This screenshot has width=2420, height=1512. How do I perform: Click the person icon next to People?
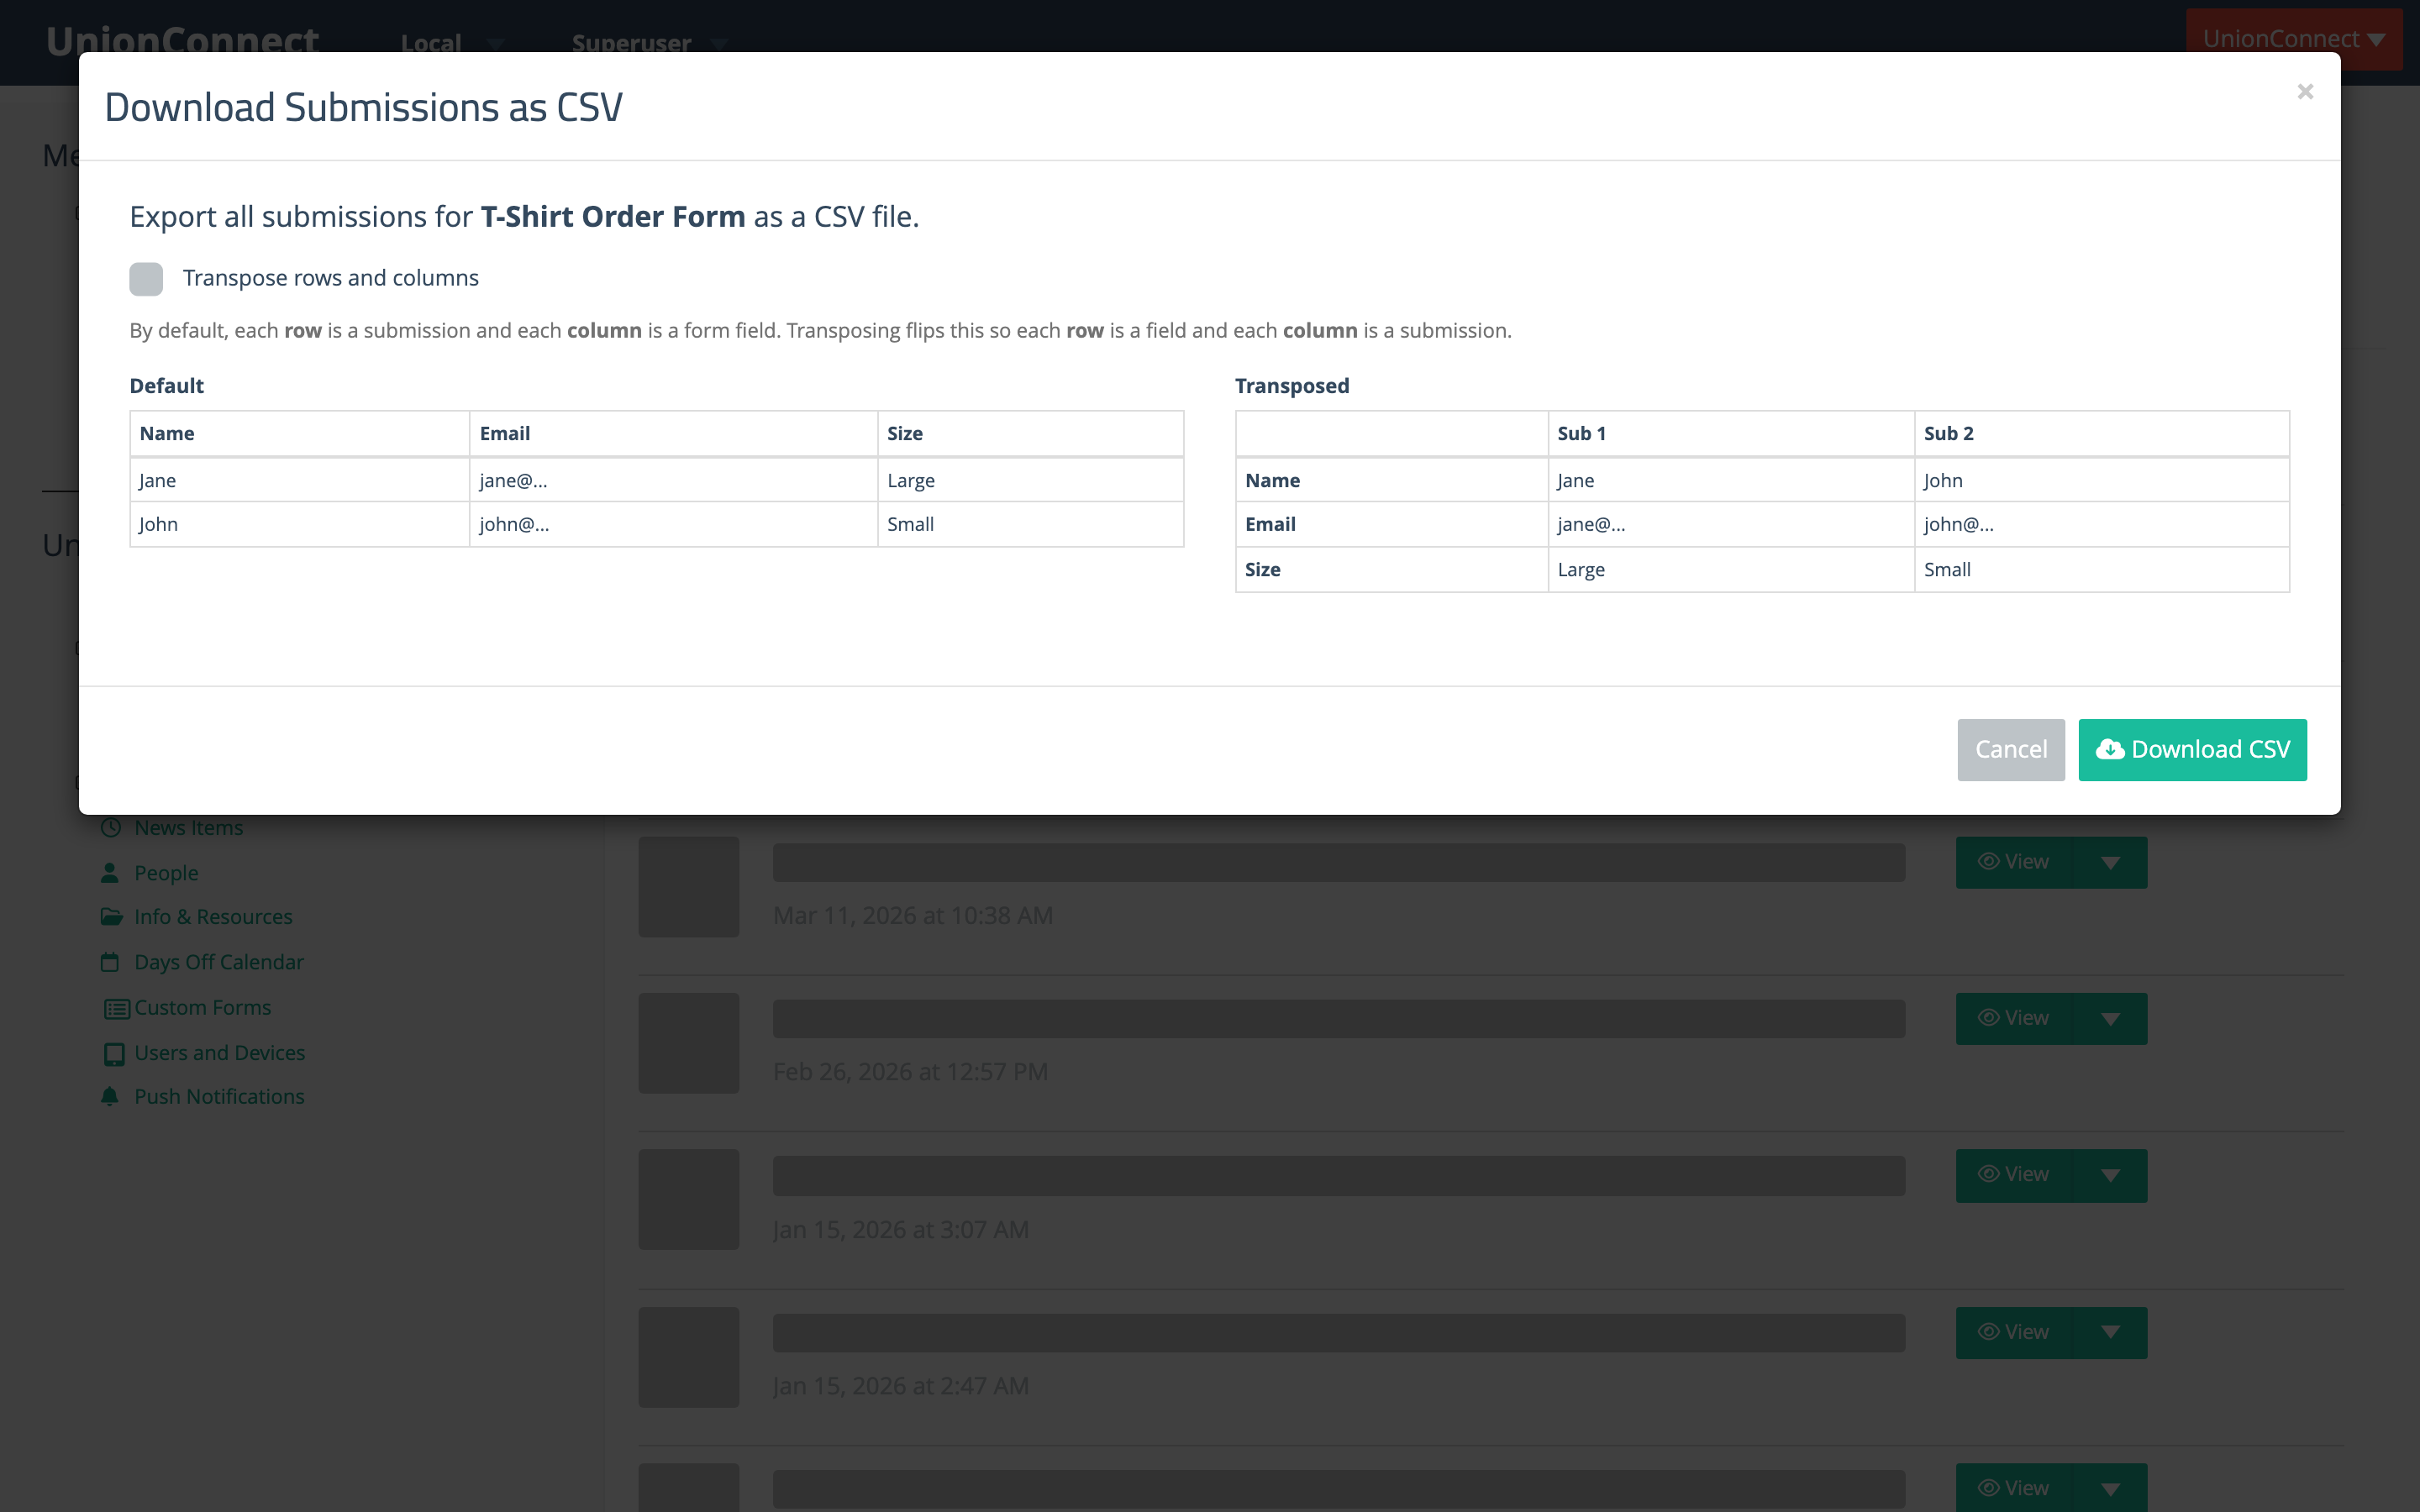pos(110,873)
